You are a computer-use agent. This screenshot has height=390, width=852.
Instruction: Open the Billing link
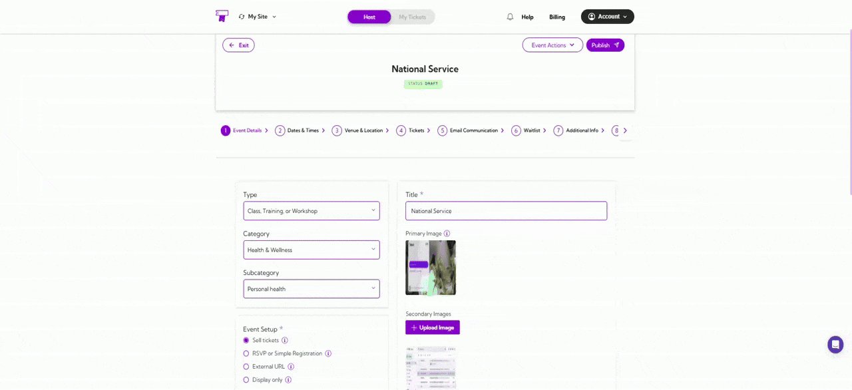click(557, 17)
